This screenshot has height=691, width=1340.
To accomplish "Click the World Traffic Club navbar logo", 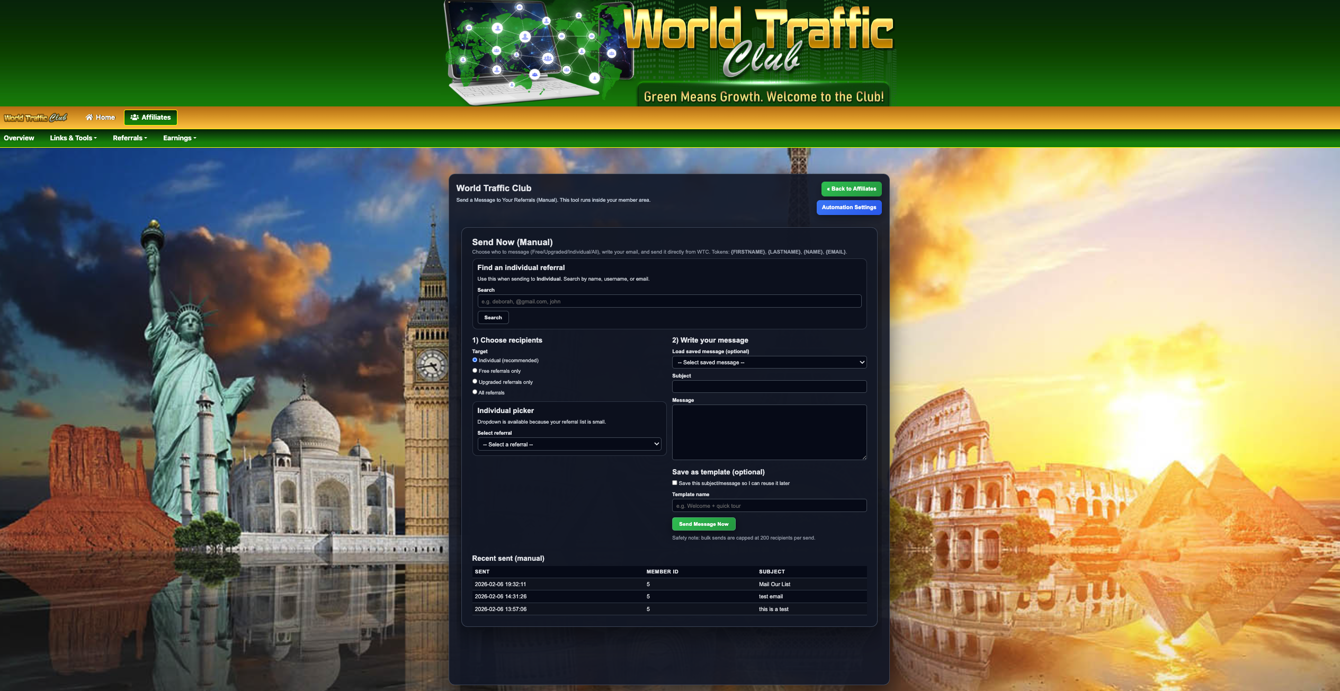I will tap(35, 118).
